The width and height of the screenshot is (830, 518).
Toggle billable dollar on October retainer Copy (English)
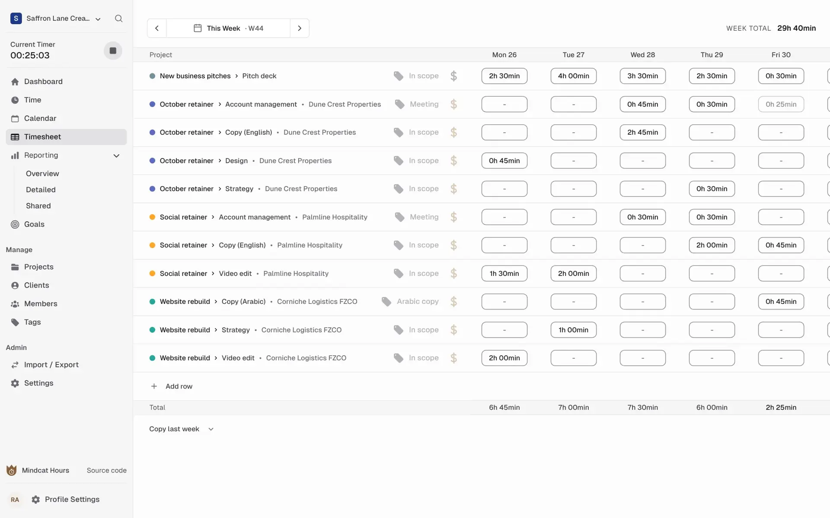click(453, 133)
